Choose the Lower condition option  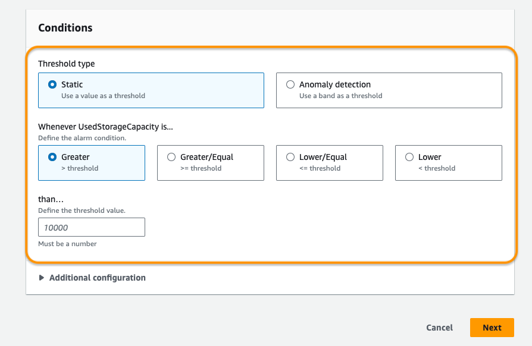pos(449,163)
